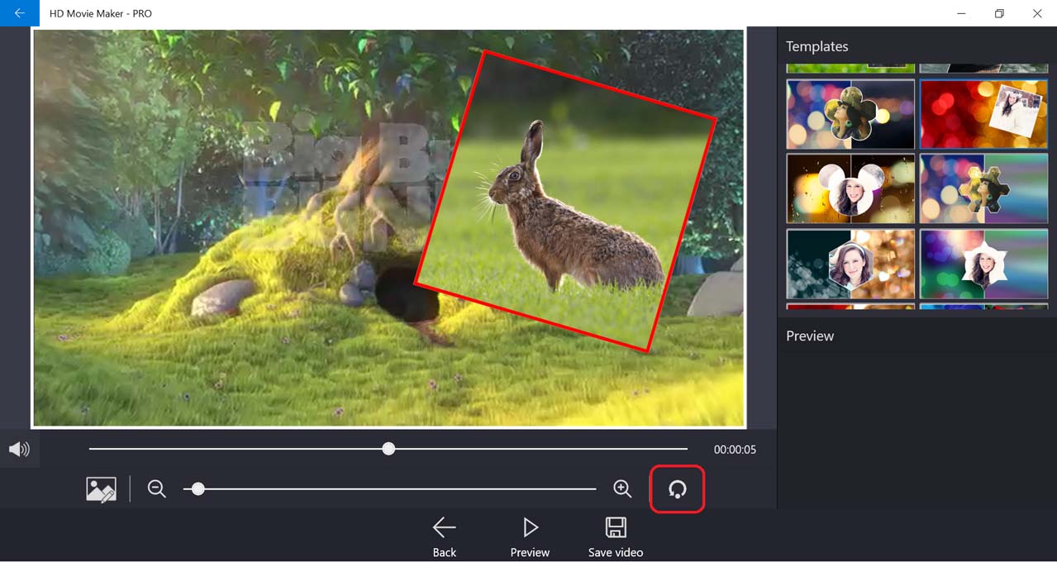Click the rotate overlay icon
This screenshot has width=1057, height=562.
677,489
